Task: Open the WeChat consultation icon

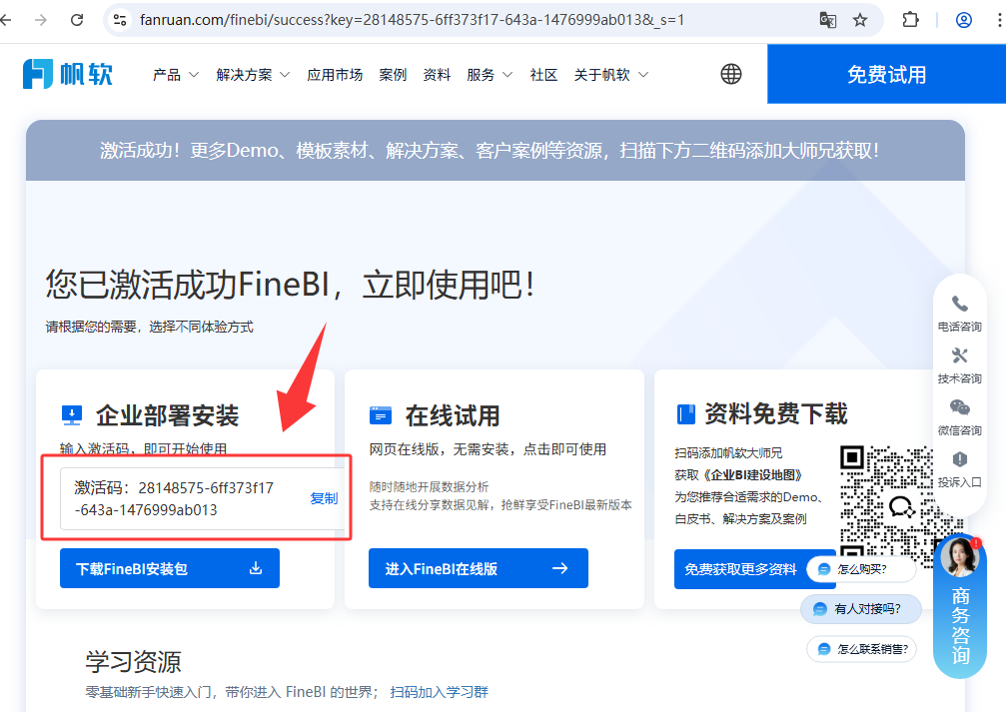Action: pyautogui.click(x=960, y=407)
